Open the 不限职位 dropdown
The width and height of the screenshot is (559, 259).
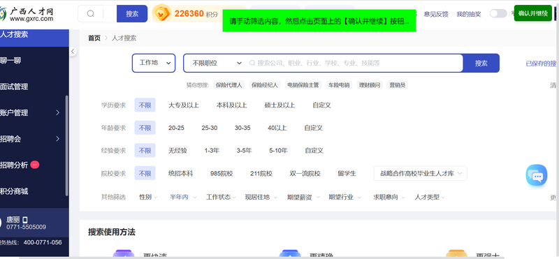point(217,63)
